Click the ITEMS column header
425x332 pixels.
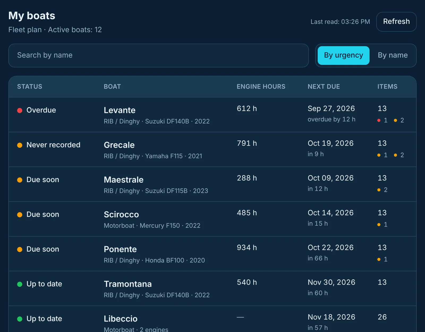coord(388,87)
